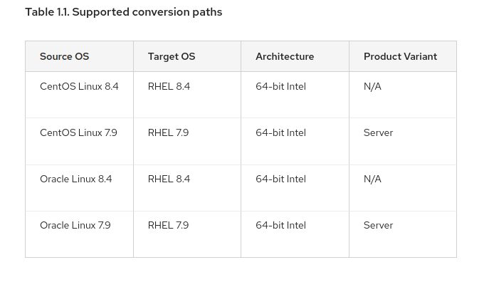Select 64-bit Intel in the CentOS 7.9 row
Screen dimensions: 489x282
click(280, 132)
